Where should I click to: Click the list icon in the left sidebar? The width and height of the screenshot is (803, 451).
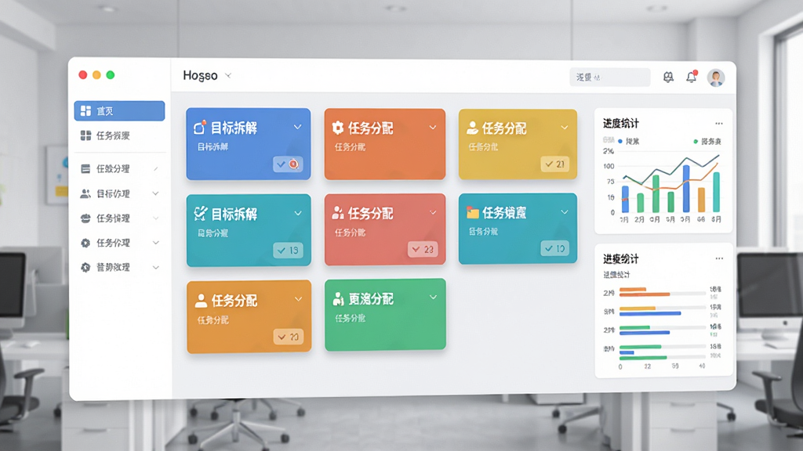coord(85,169)
